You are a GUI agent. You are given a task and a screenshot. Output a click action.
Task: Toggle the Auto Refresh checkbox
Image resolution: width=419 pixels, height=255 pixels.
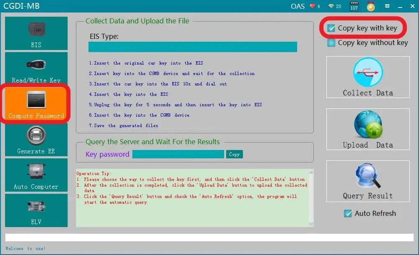pyautogui.click(x=348, y=213)
